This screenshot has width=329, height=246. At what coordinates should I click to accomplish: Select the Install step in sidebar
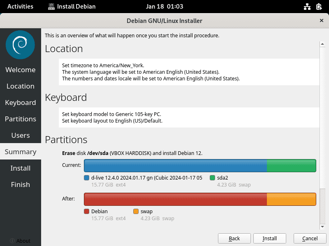[21, 168]
